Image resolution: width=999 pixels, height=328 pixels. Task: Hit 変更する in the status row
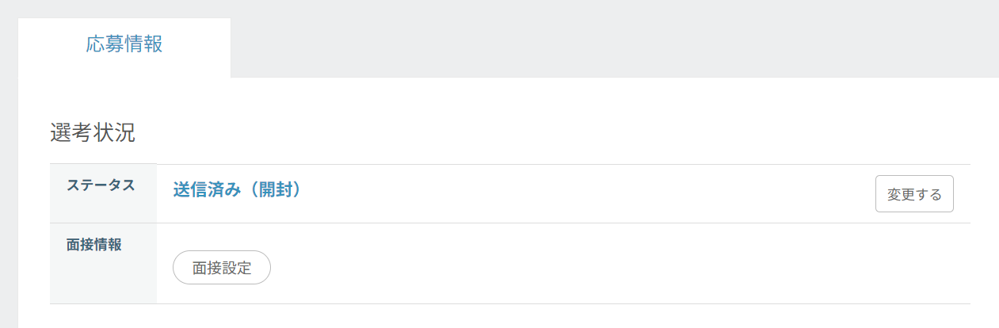(x=914, y=194)
